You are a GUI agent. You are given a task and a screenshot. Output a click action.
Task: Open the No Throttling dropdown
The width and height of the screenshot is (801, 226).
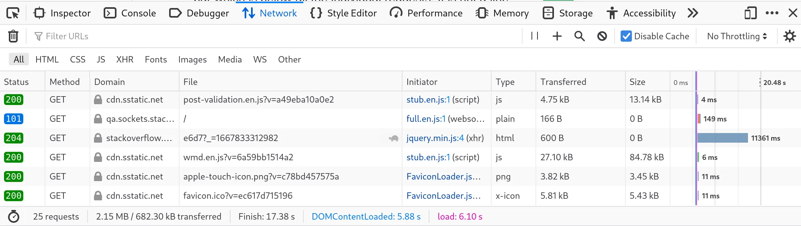(x=737, y=36)
